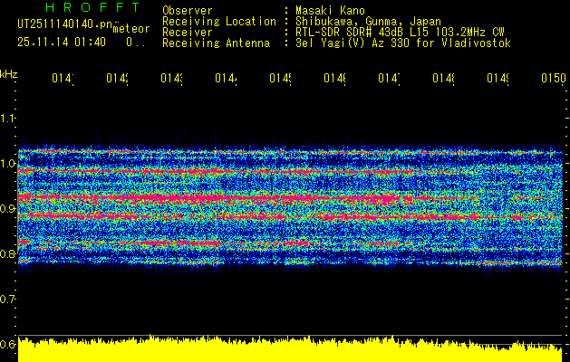Click observer name Masaki Kano

(x=330, y=10)
